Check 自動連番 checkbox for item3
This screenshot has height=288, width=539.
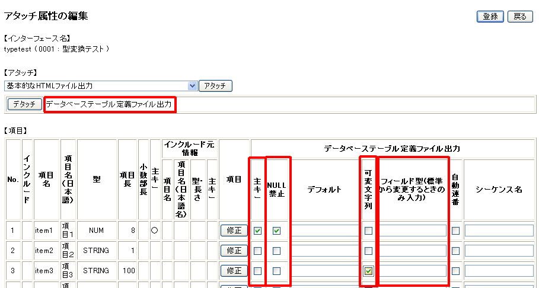[x=455, y=271]
